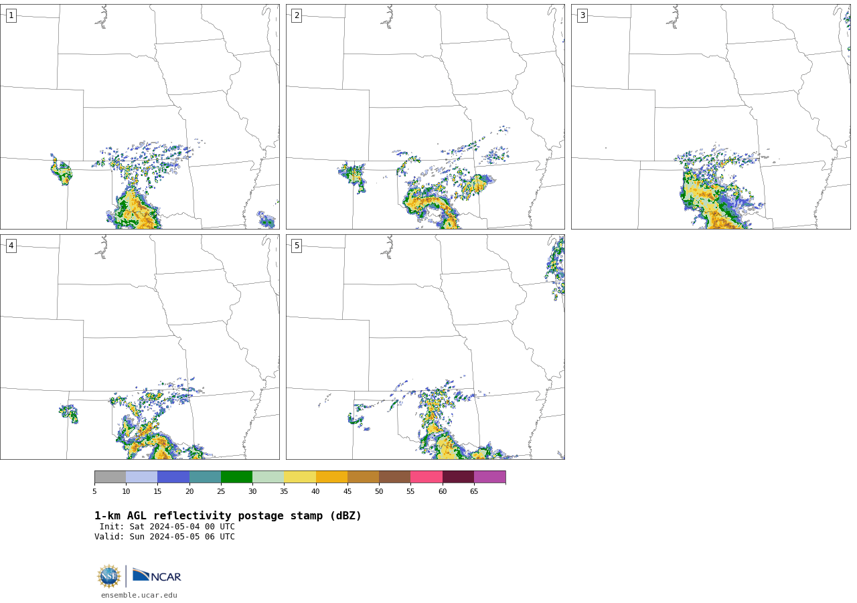This screenshot has width=857, height=603.
Task: Click the member number label '4'
Action: point(11,246)
